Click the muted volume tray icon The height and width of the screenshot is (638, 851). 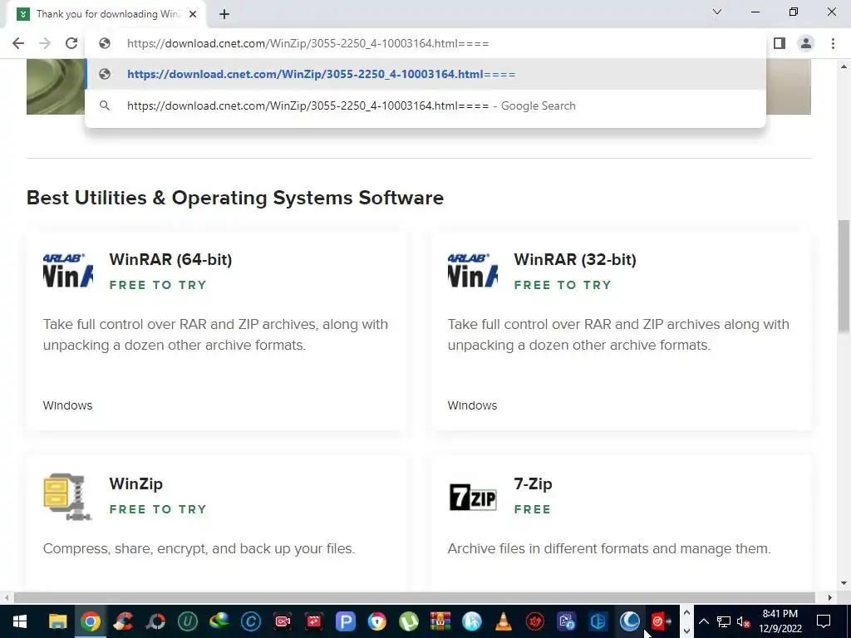point(743,621)
